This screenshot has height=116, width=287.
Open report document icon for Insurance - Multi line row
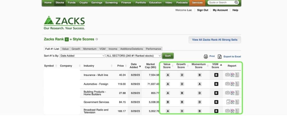237,75
